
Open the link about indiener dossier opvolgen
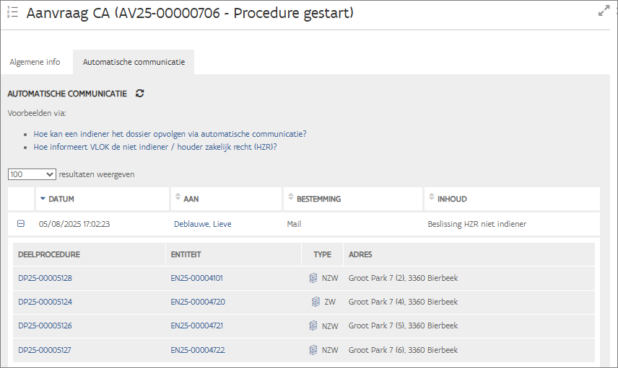[x=170, y=134]
